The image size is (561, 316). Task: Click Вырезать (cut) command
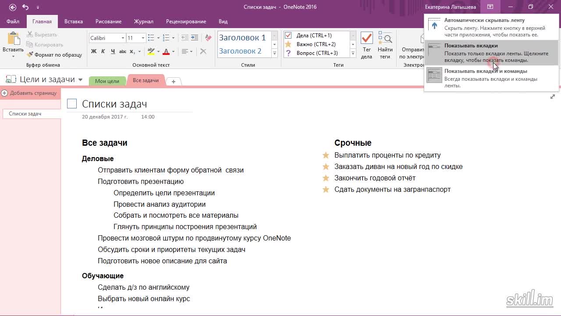[42, 35]
